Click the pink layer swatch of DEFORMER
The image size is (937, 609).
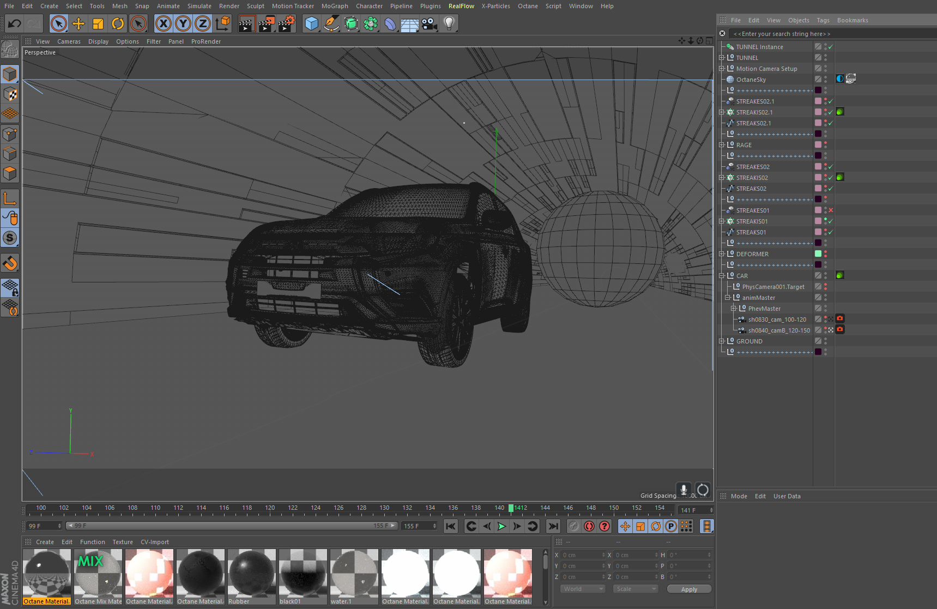(818, 254)
